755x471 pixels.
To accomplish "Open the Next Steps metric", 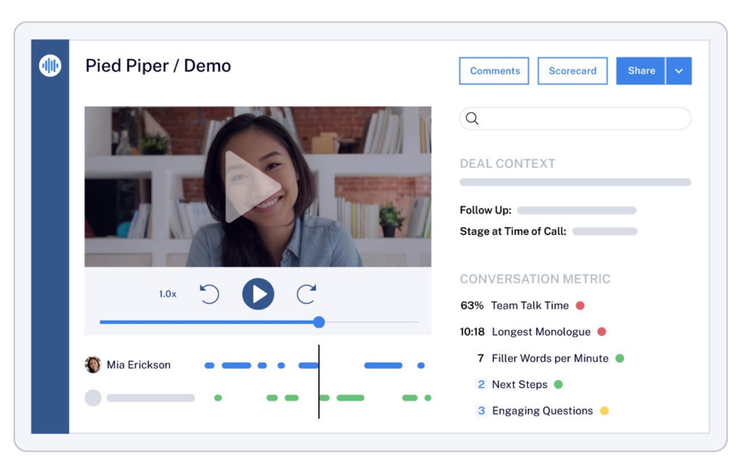I will point(511,385).
